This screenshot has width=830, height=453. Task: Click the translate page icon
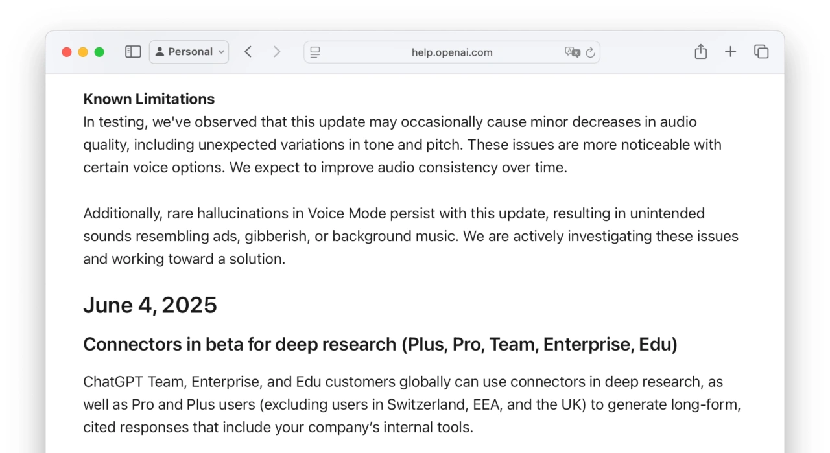572,52
